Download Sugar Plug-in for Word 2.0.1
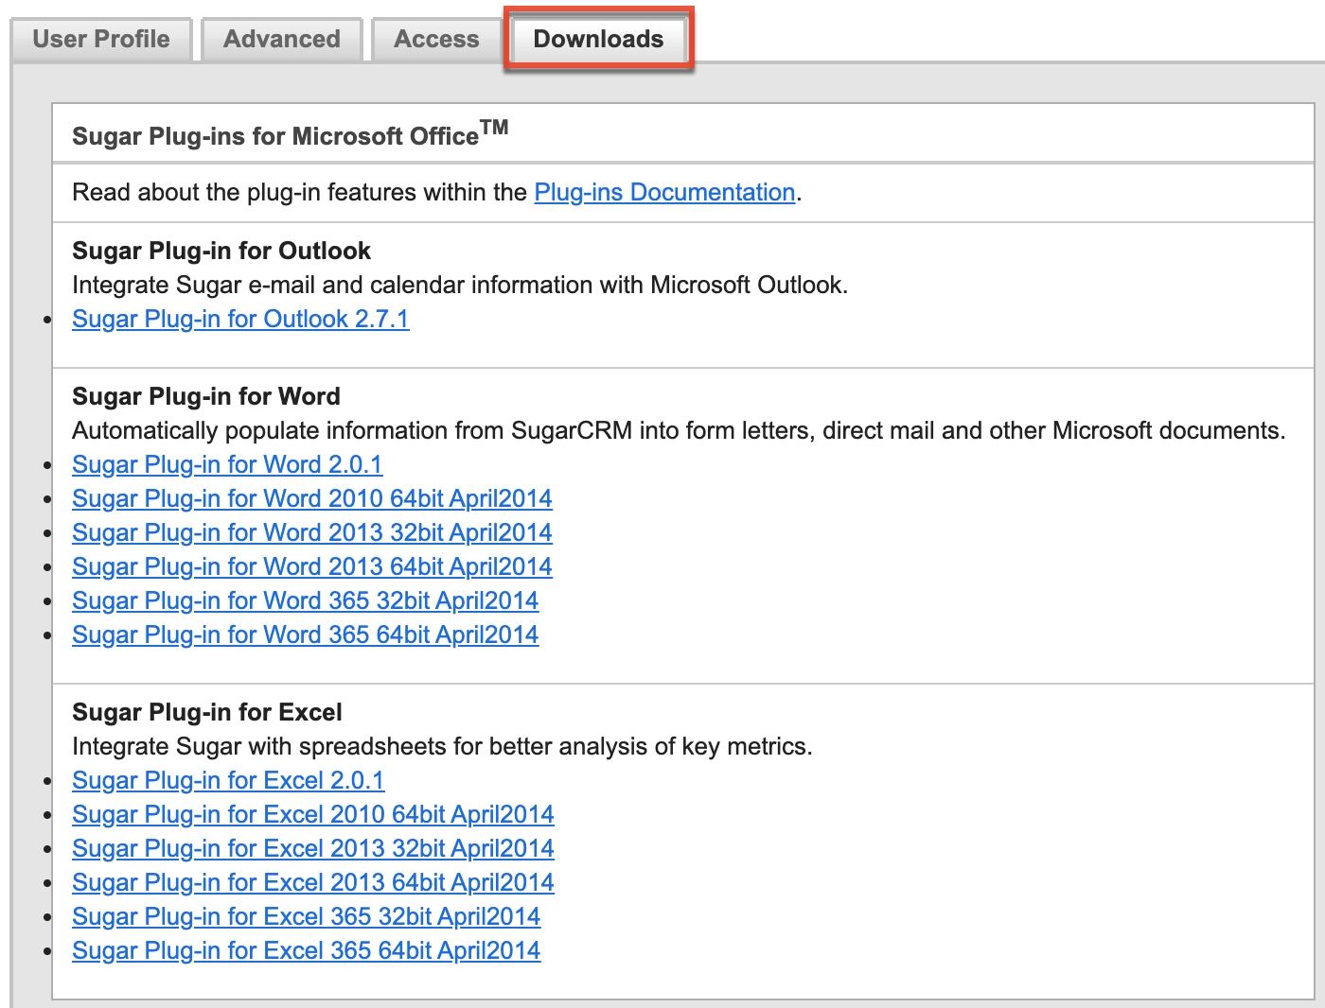The height and width of the screenshot is (1008, 1325). (227, 464)
